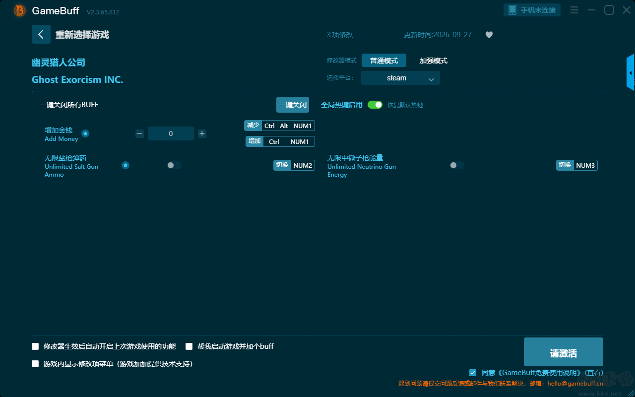
Task: Uncheck the GameBuff disclaimer agreement checkbox
Action: [473, 373]
